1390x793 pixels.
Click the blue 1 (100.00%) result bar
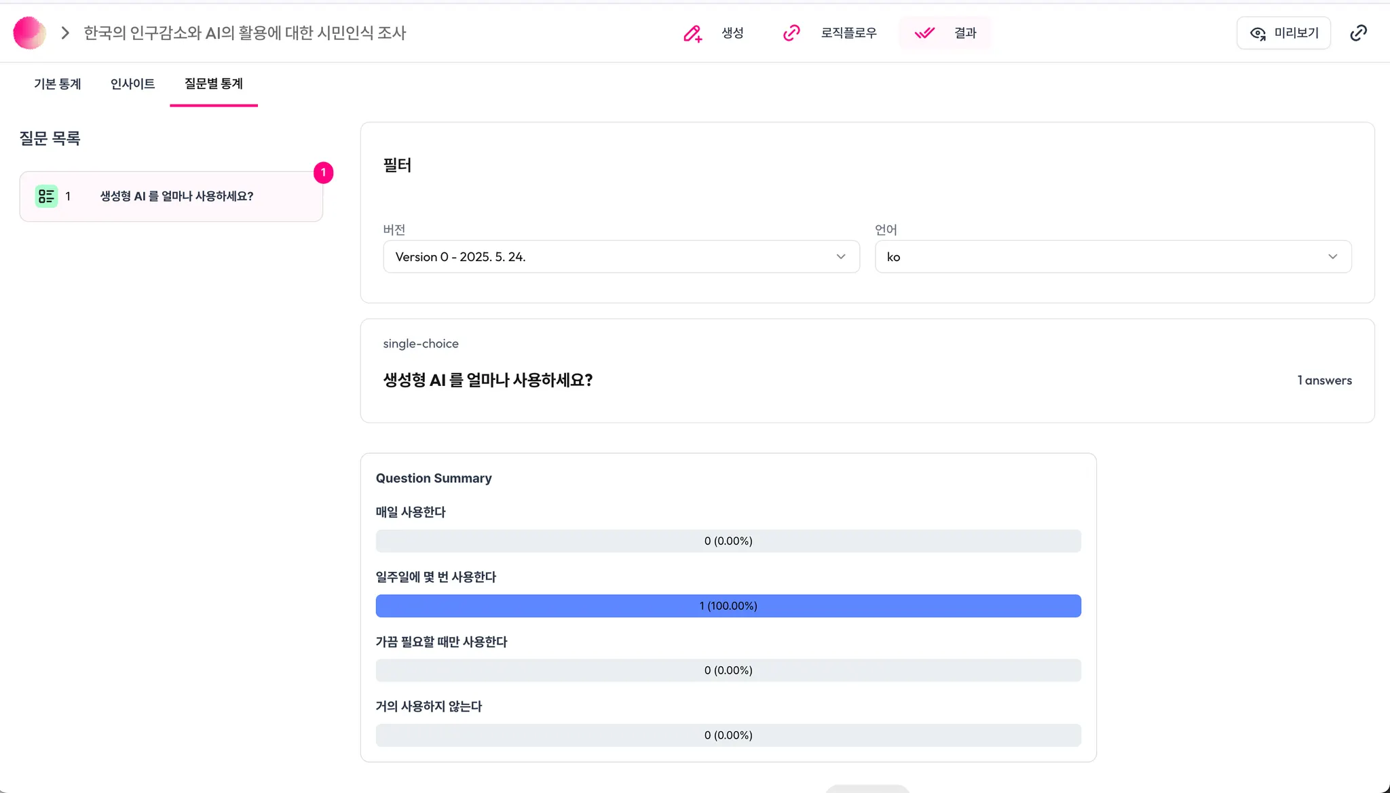pos(728,606)
